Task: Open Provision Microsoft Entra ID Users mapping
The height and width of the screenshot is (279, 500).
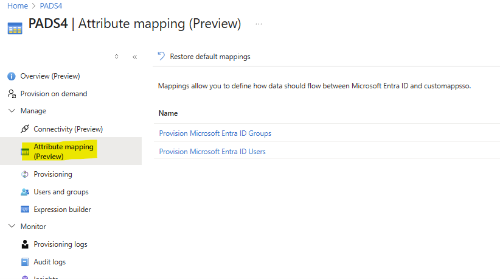Action: tap(212, 152)
